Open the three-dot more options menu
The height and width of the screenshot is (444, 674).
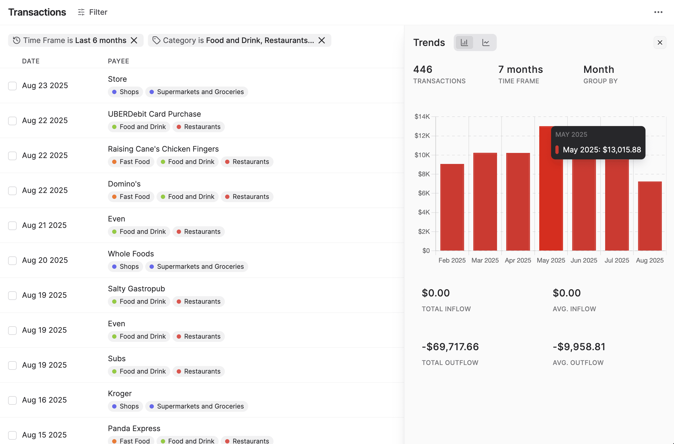click(x=658, y=12)
